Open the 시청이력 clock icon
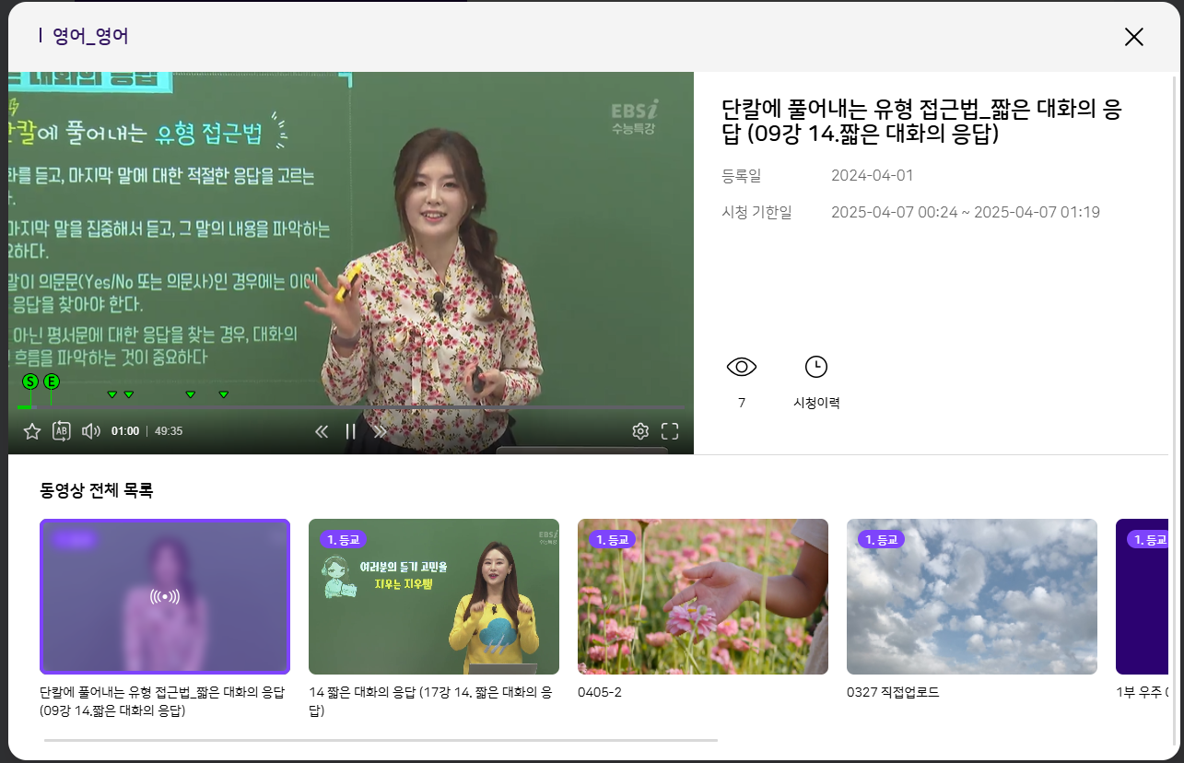The height and width of the screenshot is (763, 1184). (815, 367)
